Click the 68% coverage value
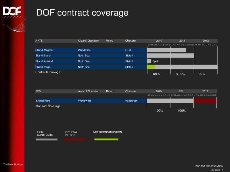230x172 pixels. 156,74
